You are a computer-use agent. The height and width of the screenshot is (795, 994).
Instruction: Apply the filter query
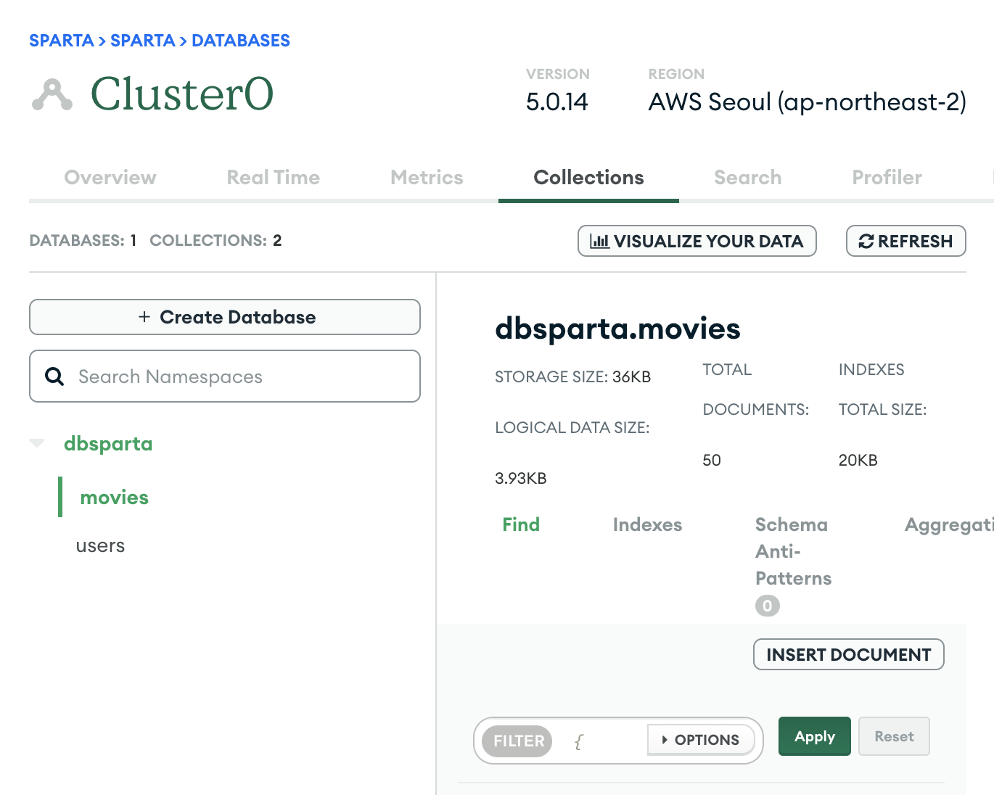(x=815, y=736)
